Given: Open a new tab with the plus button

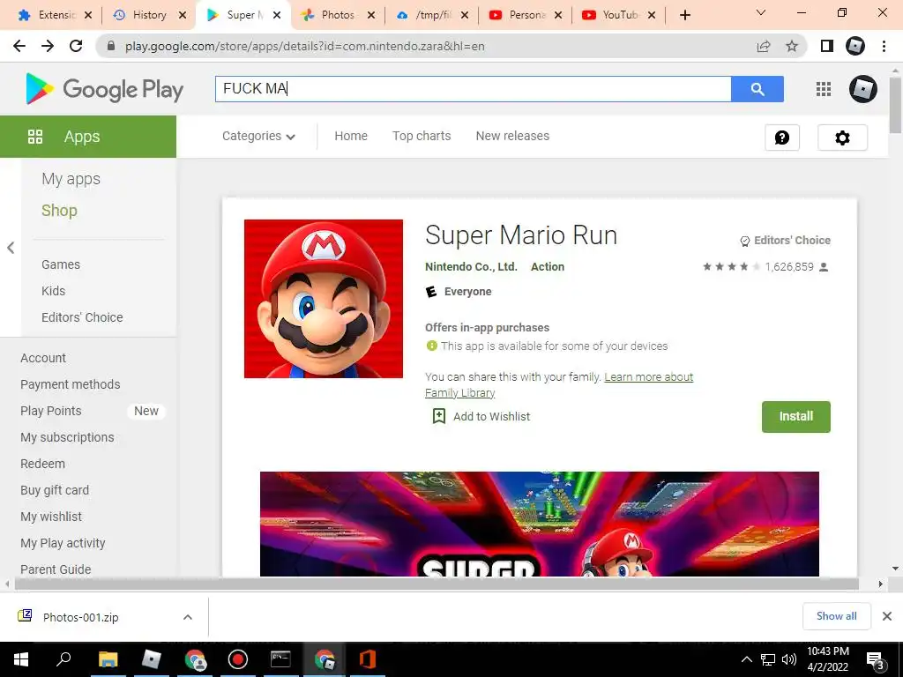Looking at the screenshot, I should tap(684, 15).
